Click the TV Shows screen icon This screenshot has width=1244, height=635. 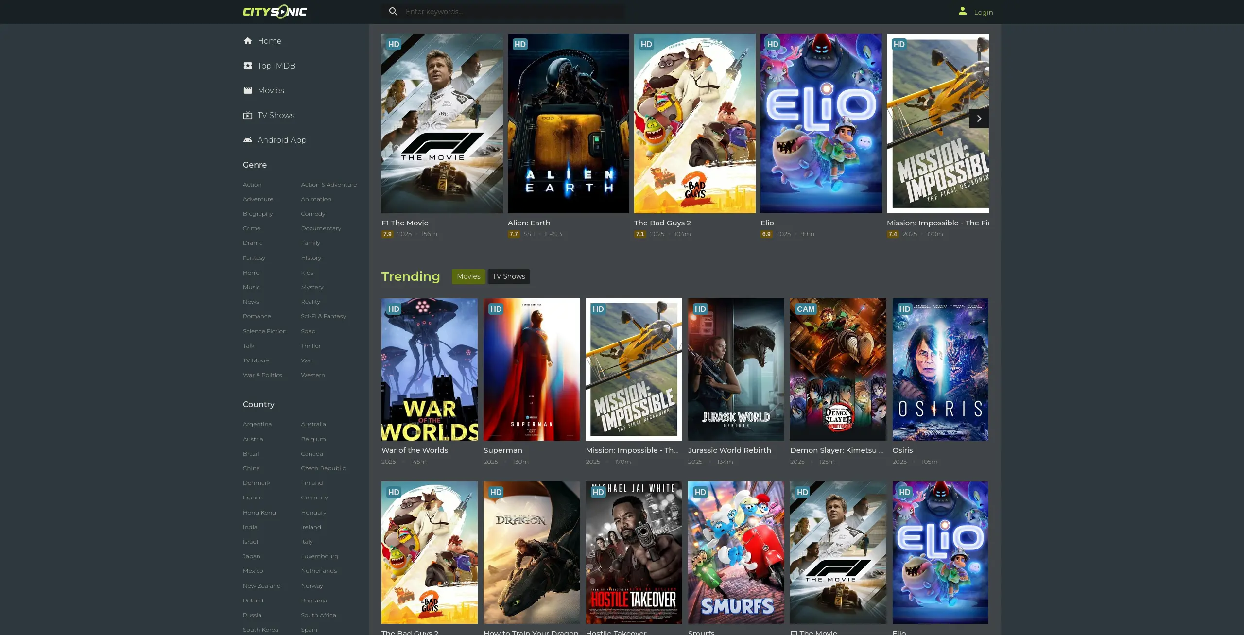point(248,115)
